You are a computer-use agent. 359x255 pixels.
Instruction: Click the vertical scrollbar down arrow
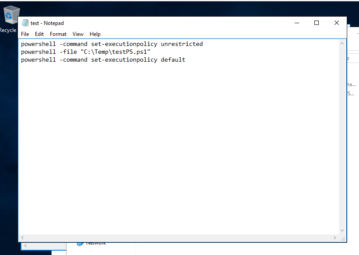pyautogui.click(x=342, y=231)
